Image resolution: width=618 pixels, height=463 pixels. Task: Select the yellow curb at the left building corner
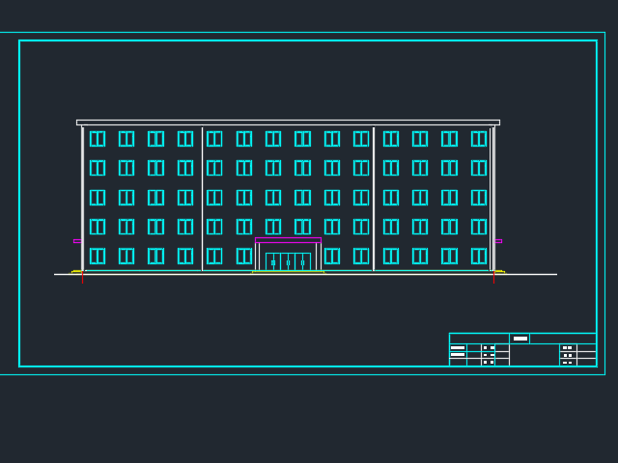tap(76, 272)
